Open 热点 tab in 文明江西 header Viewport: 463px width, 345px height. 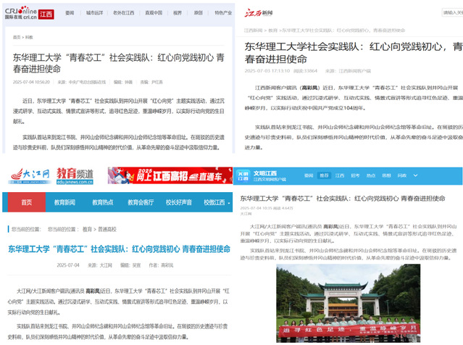tap(371, 175)
